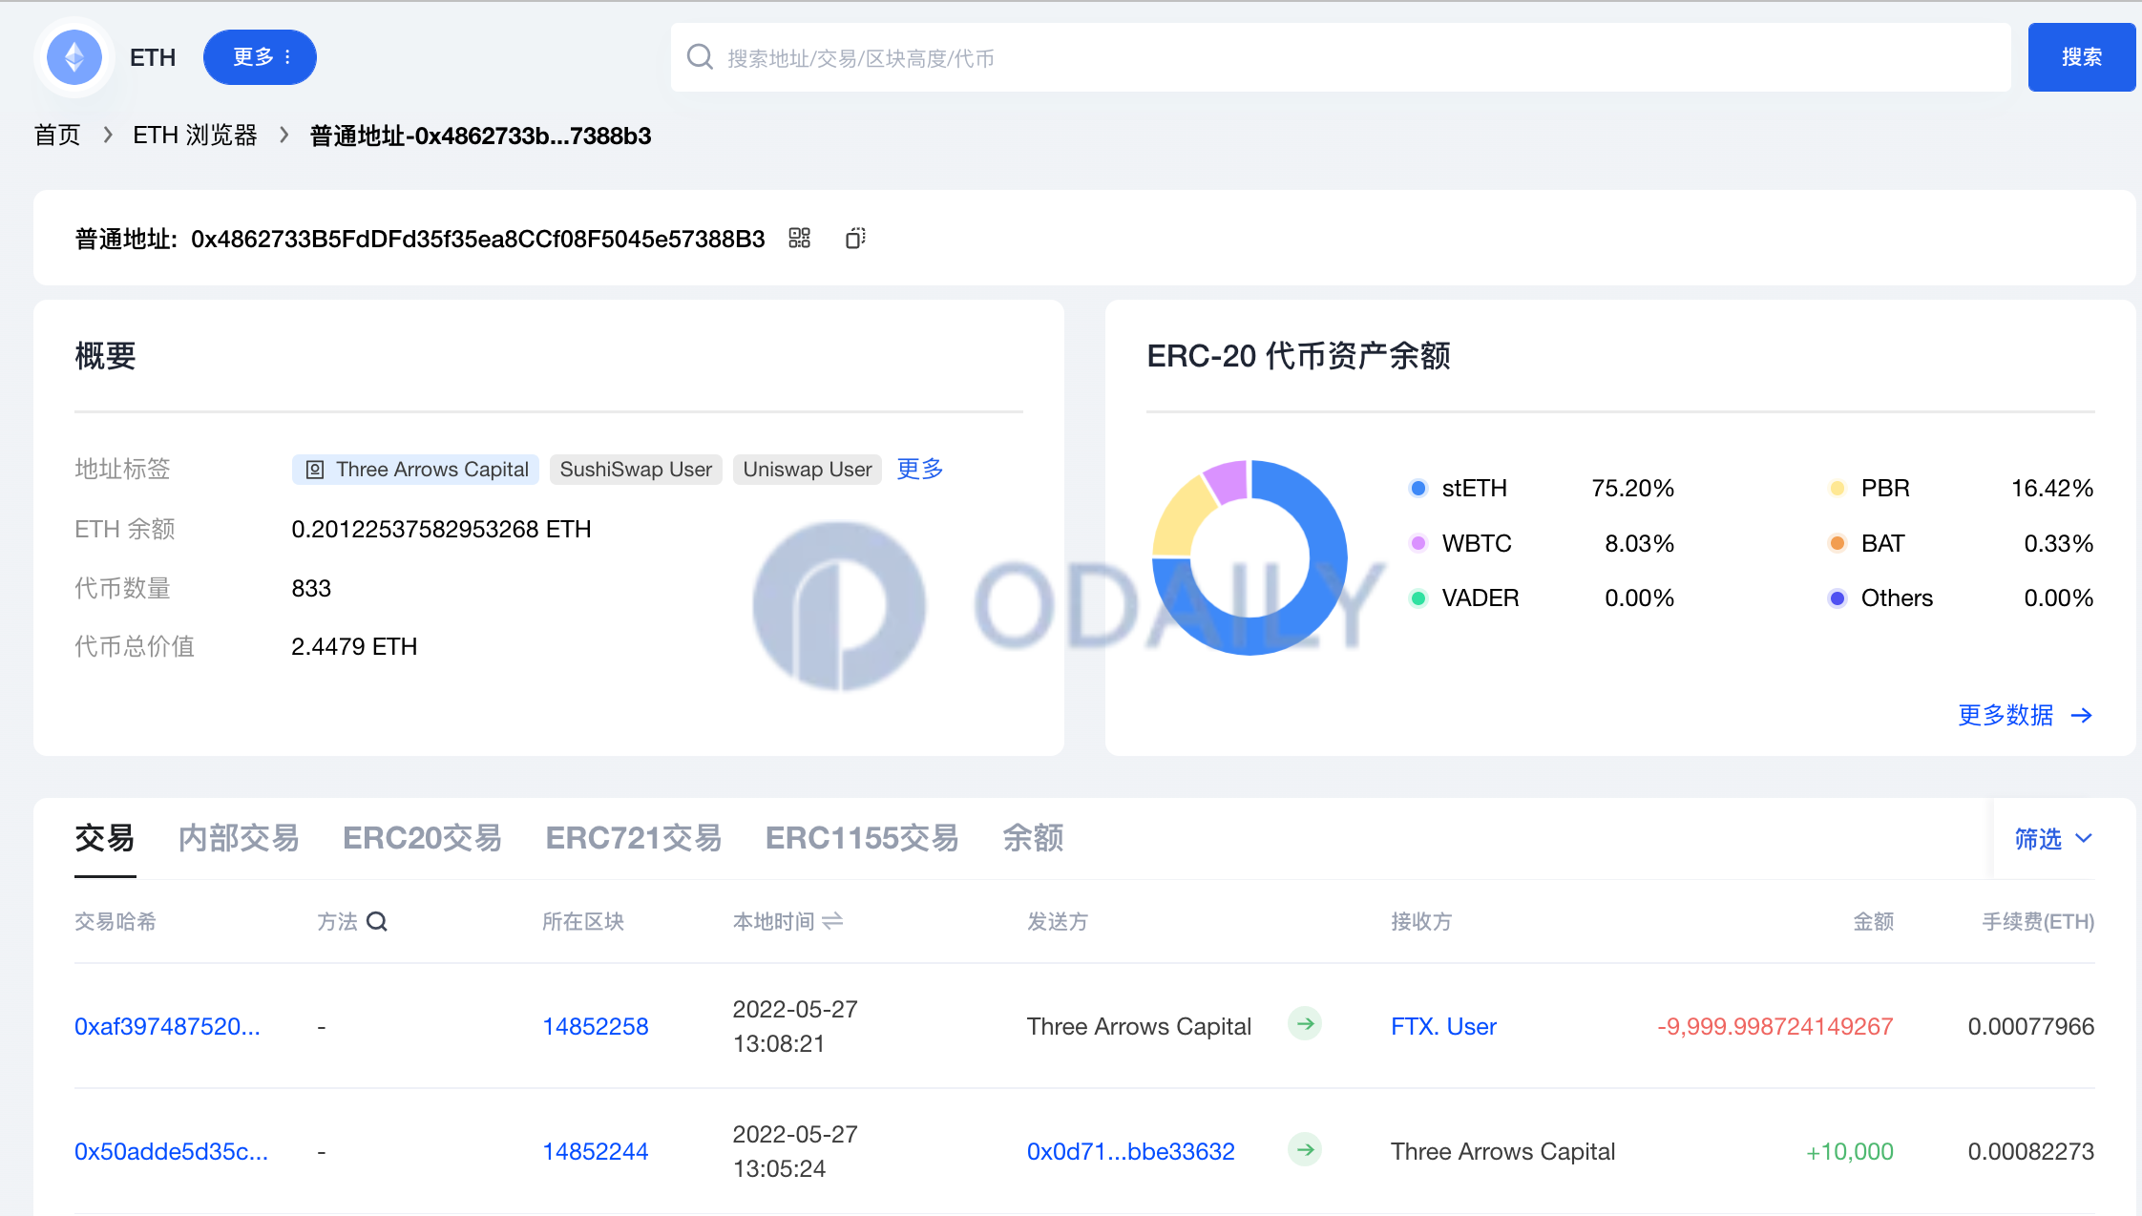Switch to ERC20交易 tab
Image resolution: width=2142 pixels, height=1216 pixels.
(x=422, y=838)
